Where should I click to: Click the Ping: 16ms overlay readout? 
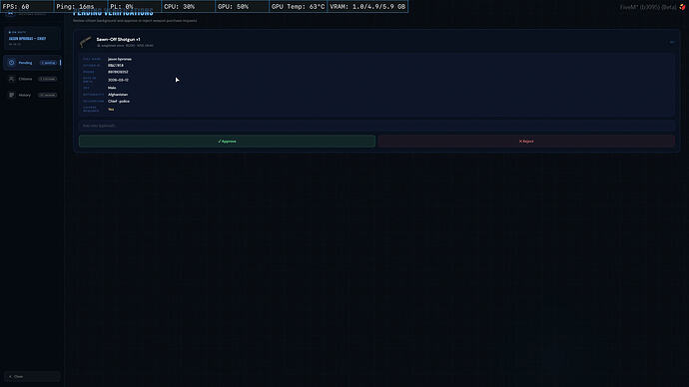(81, 7)
